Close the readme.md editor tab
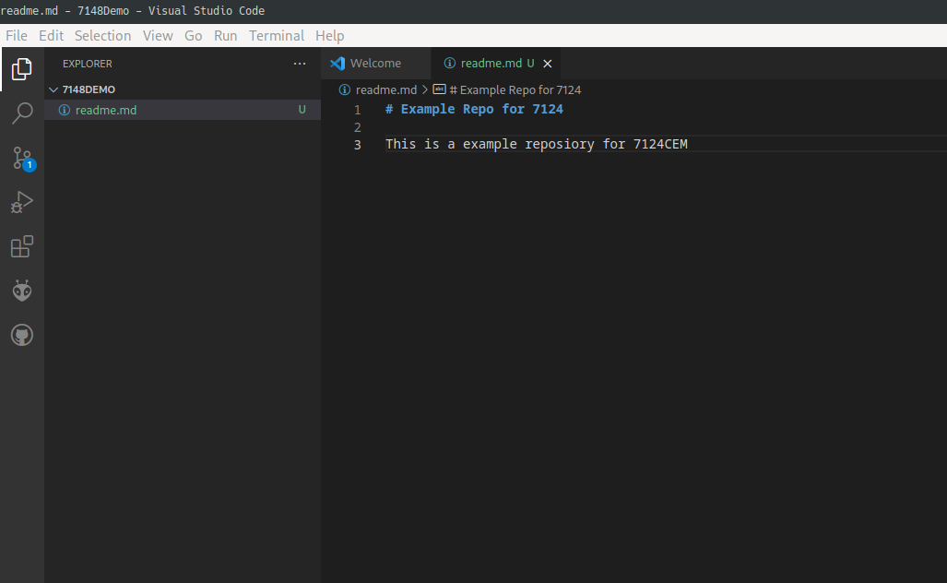The height and width of the screenshot is (583, 947). [548, 65]
